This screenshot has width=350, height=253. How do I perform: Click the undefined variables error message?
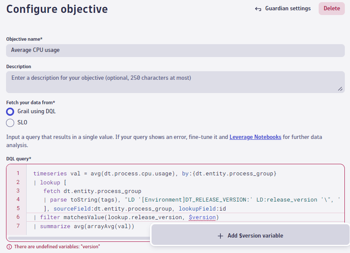[x=57, y=247]
